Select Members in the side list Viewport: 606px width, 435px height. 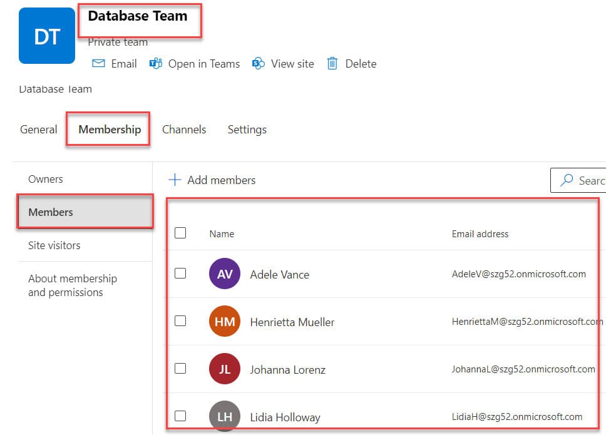pos(85,212)
